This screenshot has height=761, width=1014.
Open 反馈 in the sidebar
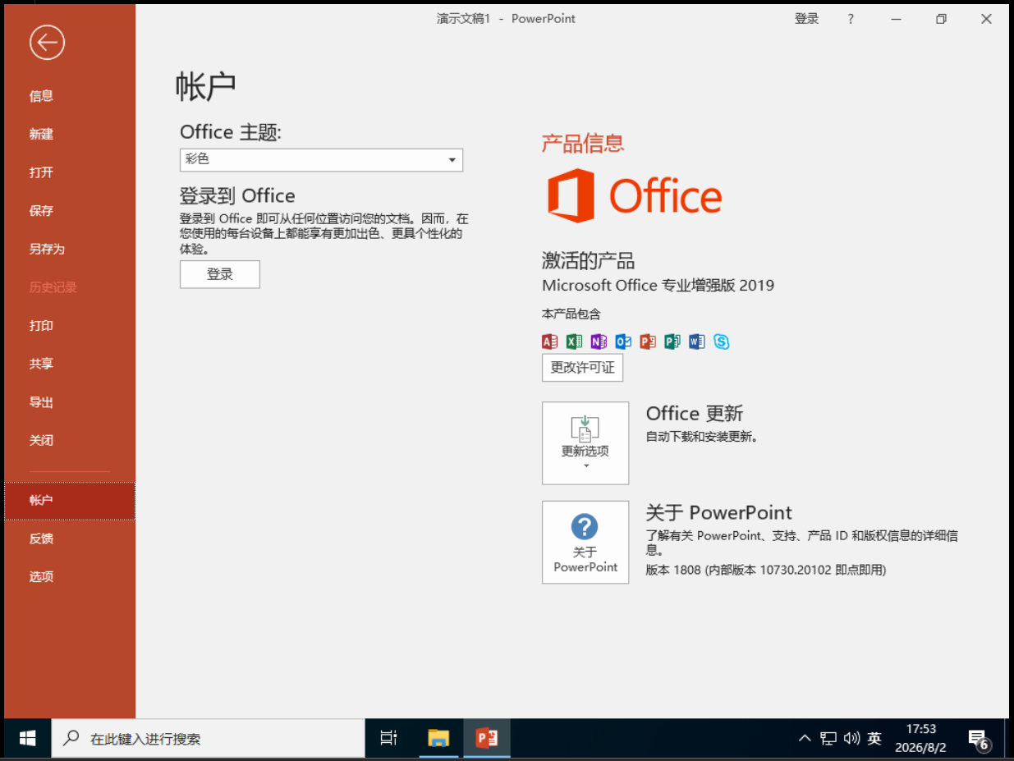coord(70,539)
